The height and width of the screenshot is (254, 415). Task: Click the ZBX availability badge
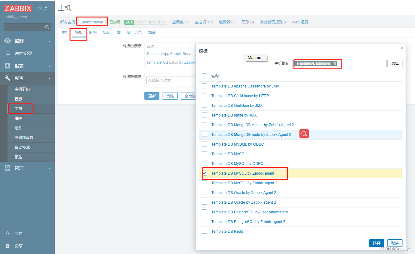[x=129, y=22]
